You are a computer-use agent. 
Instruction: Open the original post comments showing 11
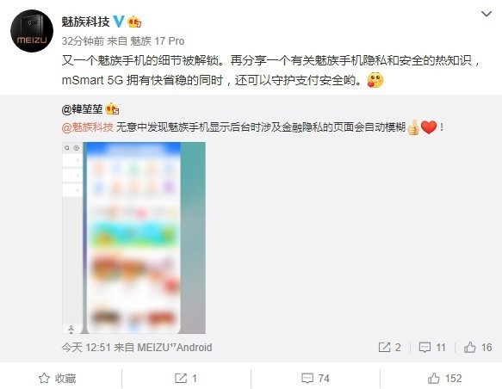(432, 348)
